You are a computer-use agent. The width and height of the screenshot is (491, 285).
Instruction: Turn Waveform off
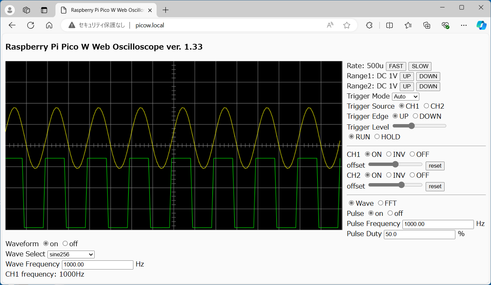(x=65, y=244)
